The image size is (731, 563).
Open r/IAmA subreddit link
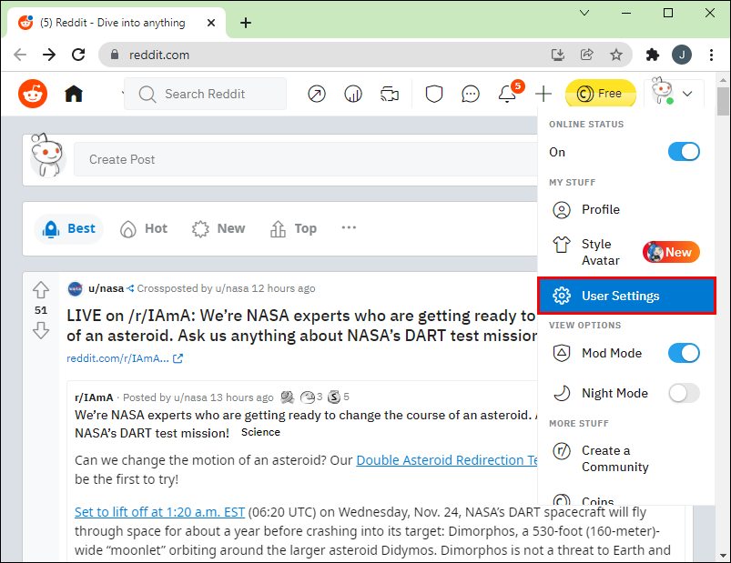94,397
